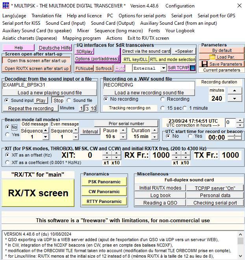Click TCP/IP server "On" button

tap(215, 188)
